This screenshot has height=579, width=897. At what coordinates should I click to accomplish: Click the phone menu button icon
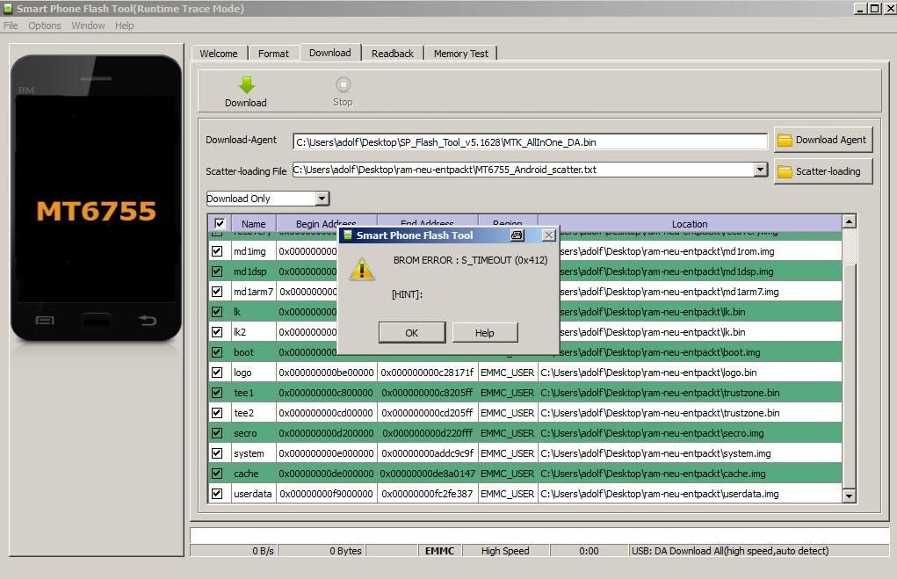tap(45, 321)
